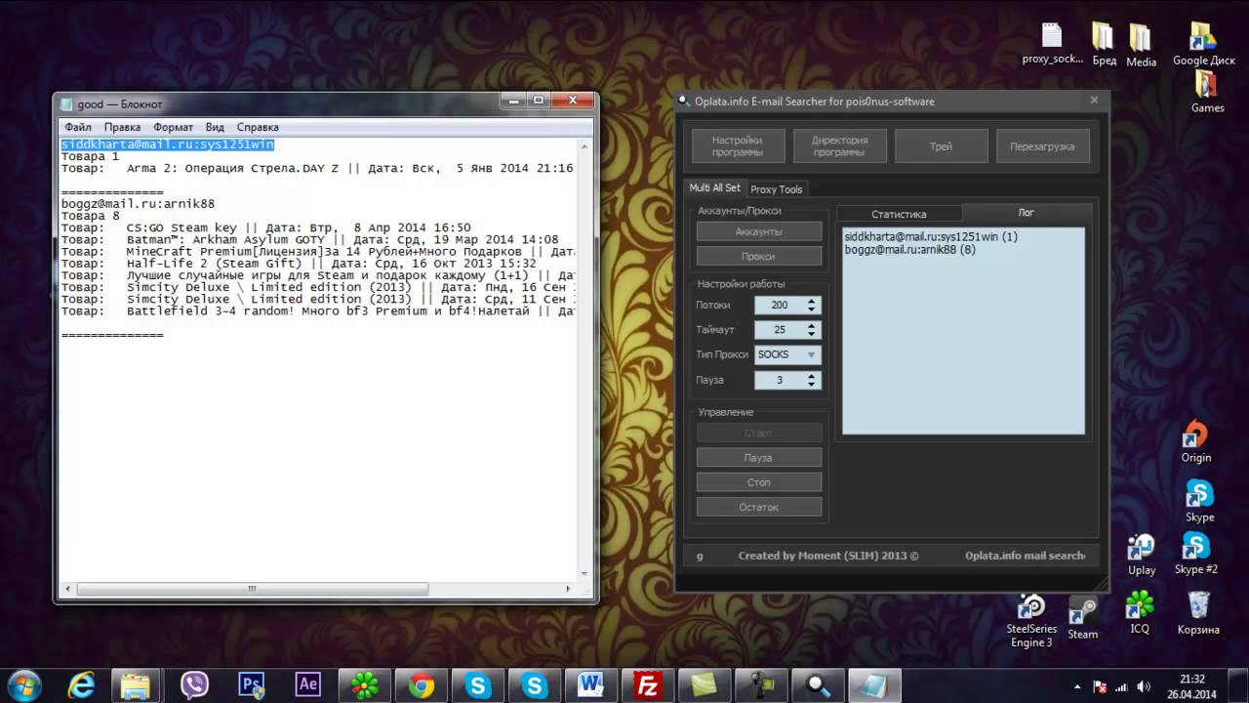This screenshot has width=1249, height=703.
Task: Open the green ICQ flower taskbar icon
Action: (365, 685)
